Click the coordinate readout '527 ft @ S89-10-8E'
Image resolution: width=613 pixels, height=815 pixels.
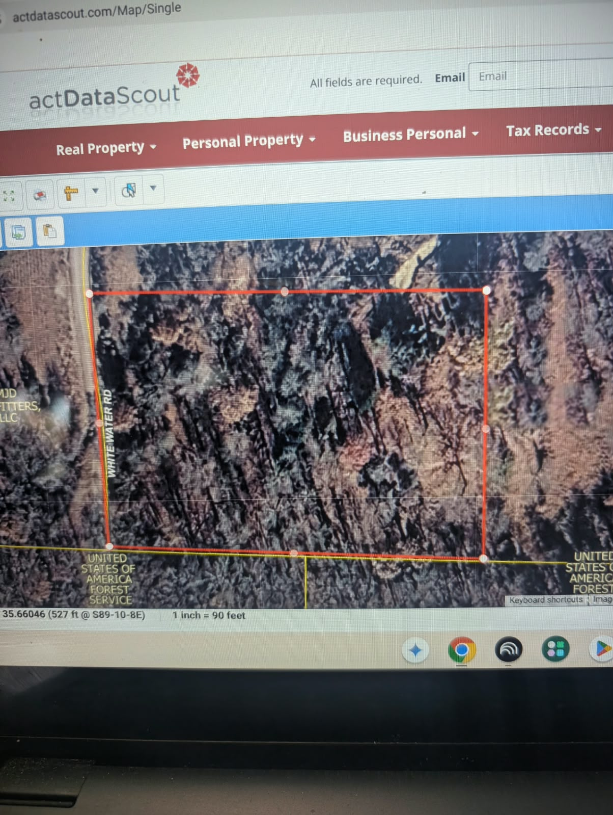[97, 615]
